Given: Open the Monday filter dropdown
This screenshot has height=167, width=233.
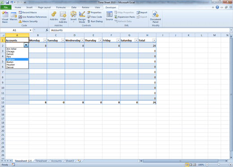Looking at the screenshot, I should point(45,40).
